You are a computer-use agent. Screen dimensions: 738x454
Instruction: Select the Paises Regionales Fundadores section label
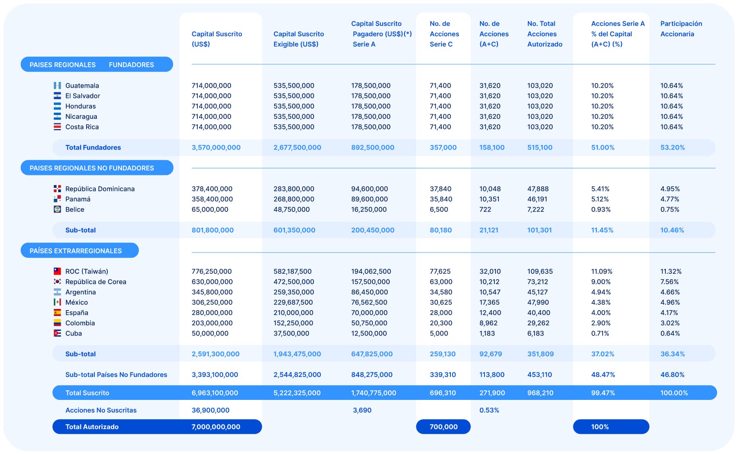point(96,65)
